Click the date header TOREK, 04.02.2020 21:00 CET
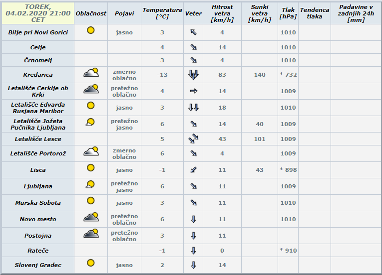The height and width of the screenshot is (275, 382). tap(38, 13)
